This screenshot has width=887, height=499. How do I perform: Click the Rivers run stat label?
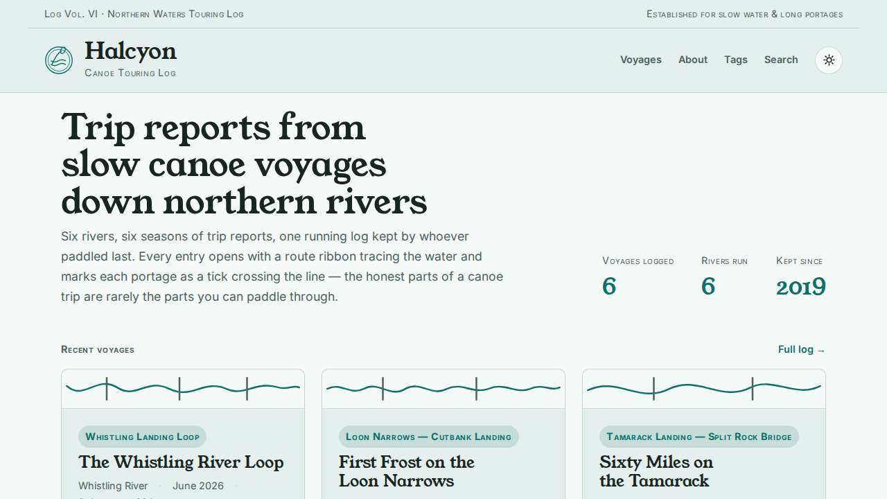click(724, 261)
